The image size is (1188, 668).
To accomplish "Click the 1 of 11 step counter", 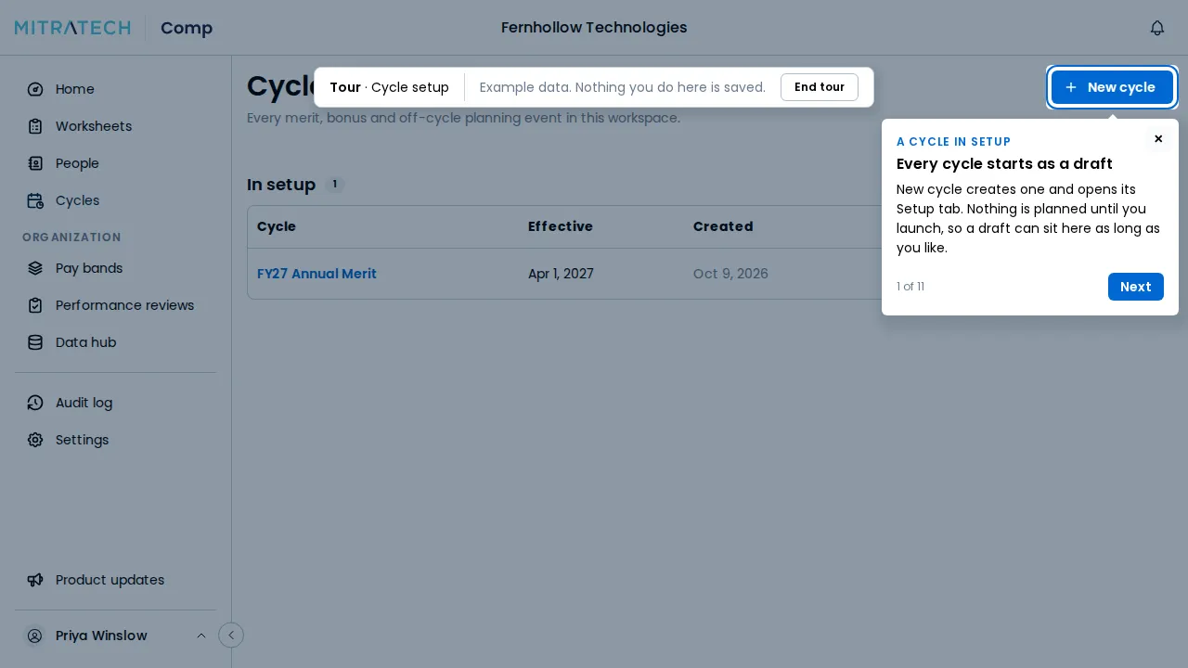I will point(910,287).
